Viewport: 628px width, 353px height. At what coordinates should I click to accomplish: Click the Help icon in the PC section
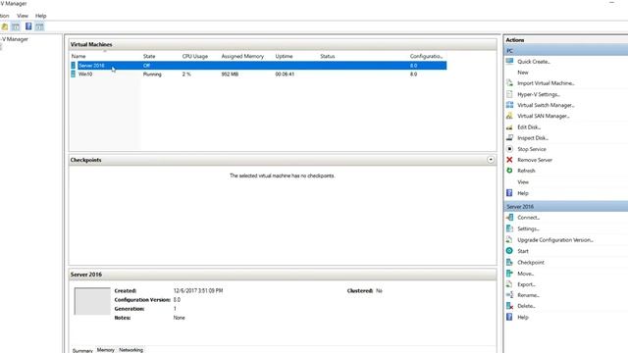click(x=509, y=193)
